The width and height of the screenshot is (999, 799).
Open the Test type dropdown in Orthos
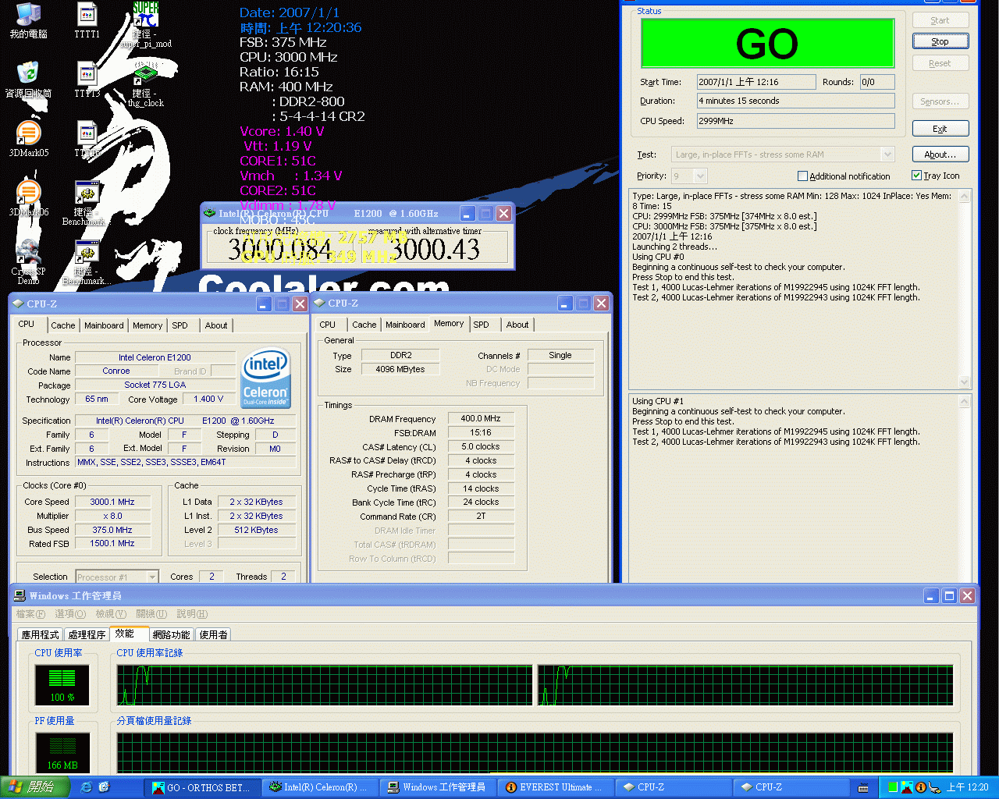887,154
